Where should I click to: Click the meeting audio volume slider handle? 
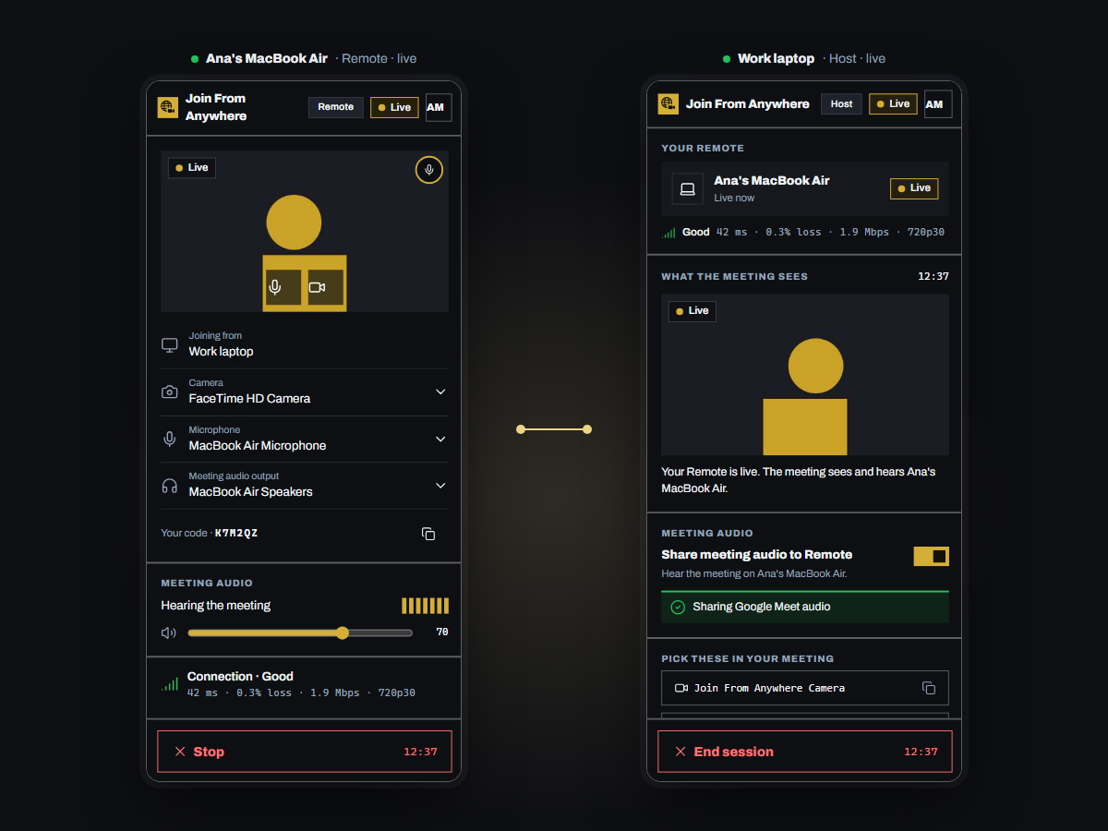[343, 632]
